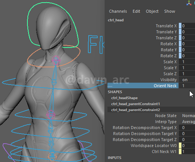The height and width of the screenshot is (162, 195).
Task: Select the Translate Z channel label
Action: click(x=166, y=38)
